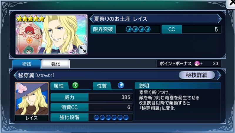Expand the character card artwork
235x133 pixels.
83,49
